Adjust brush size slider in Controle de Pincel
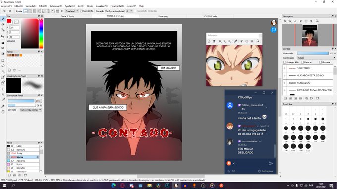337x189 pixels. (21, 101)
